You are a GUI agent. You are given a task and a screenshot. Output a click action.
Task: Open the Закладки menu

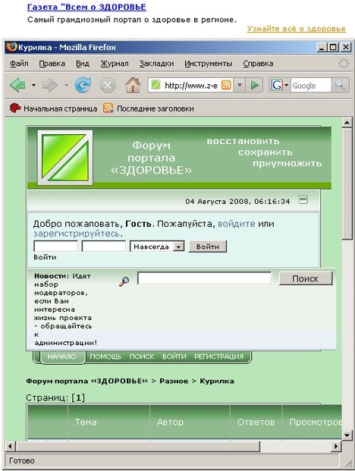[x=156, y=64]
